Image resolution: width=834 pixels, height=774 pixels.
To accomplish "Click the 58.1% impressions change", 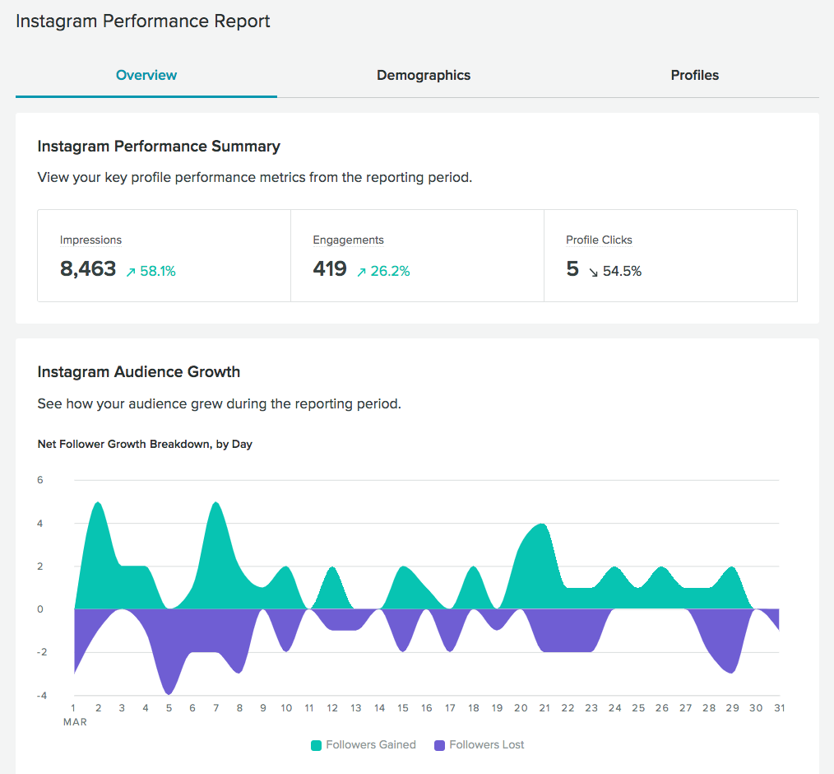I will [x=158, y=272].
